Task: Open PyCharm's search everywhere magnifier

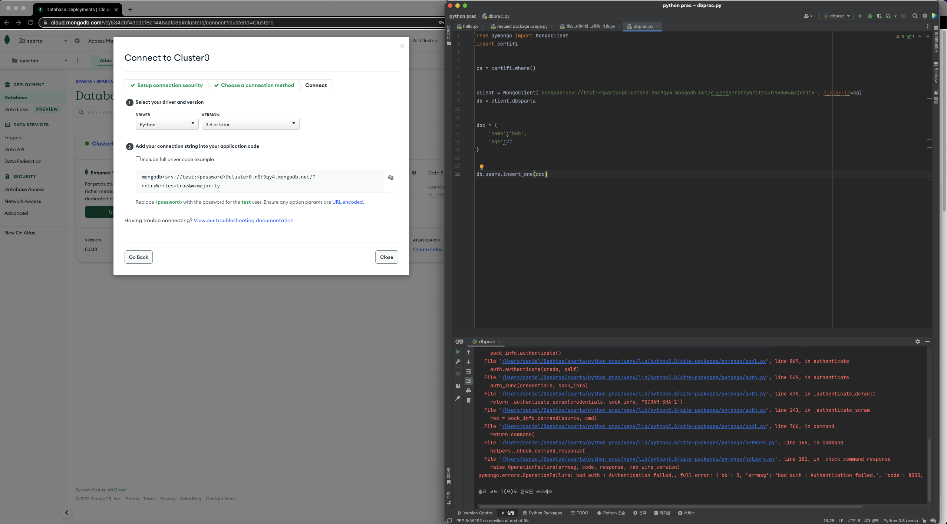Action: pyautogui.click(x=915, y=16)
